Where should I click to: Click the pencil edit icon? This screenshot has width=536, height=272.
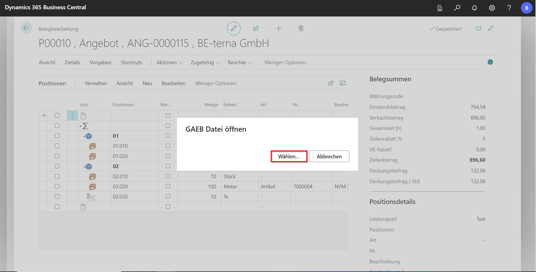pyautogui.click(x=234, y=28)
